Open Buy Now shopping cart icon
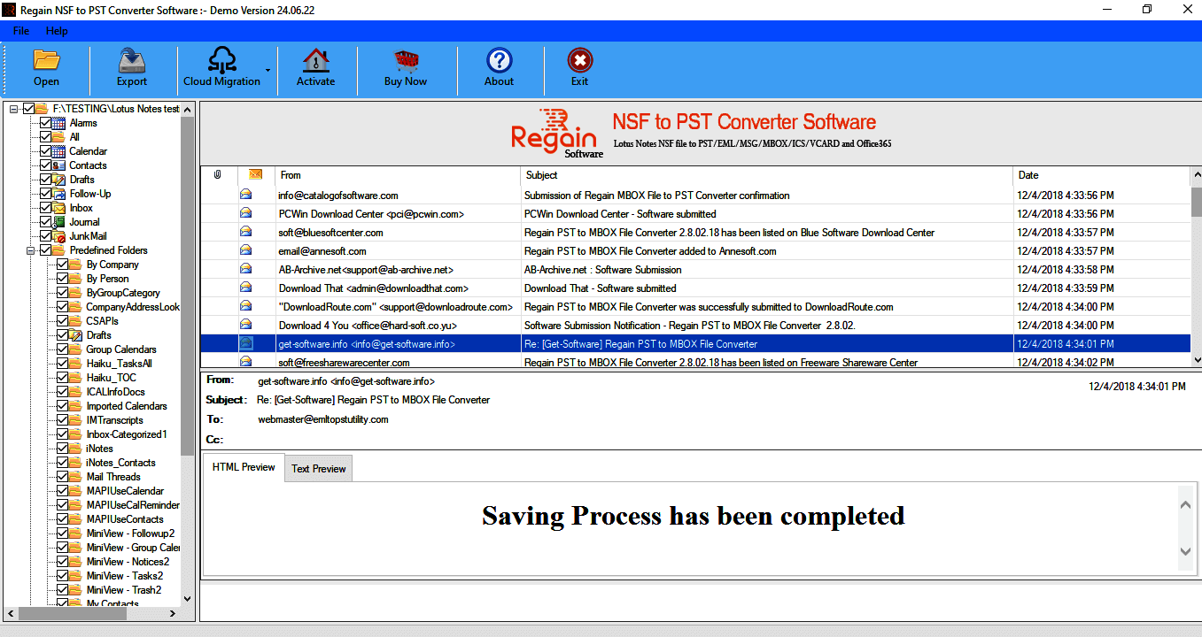This screenshot has height=637, width=1202. (406, 59)
